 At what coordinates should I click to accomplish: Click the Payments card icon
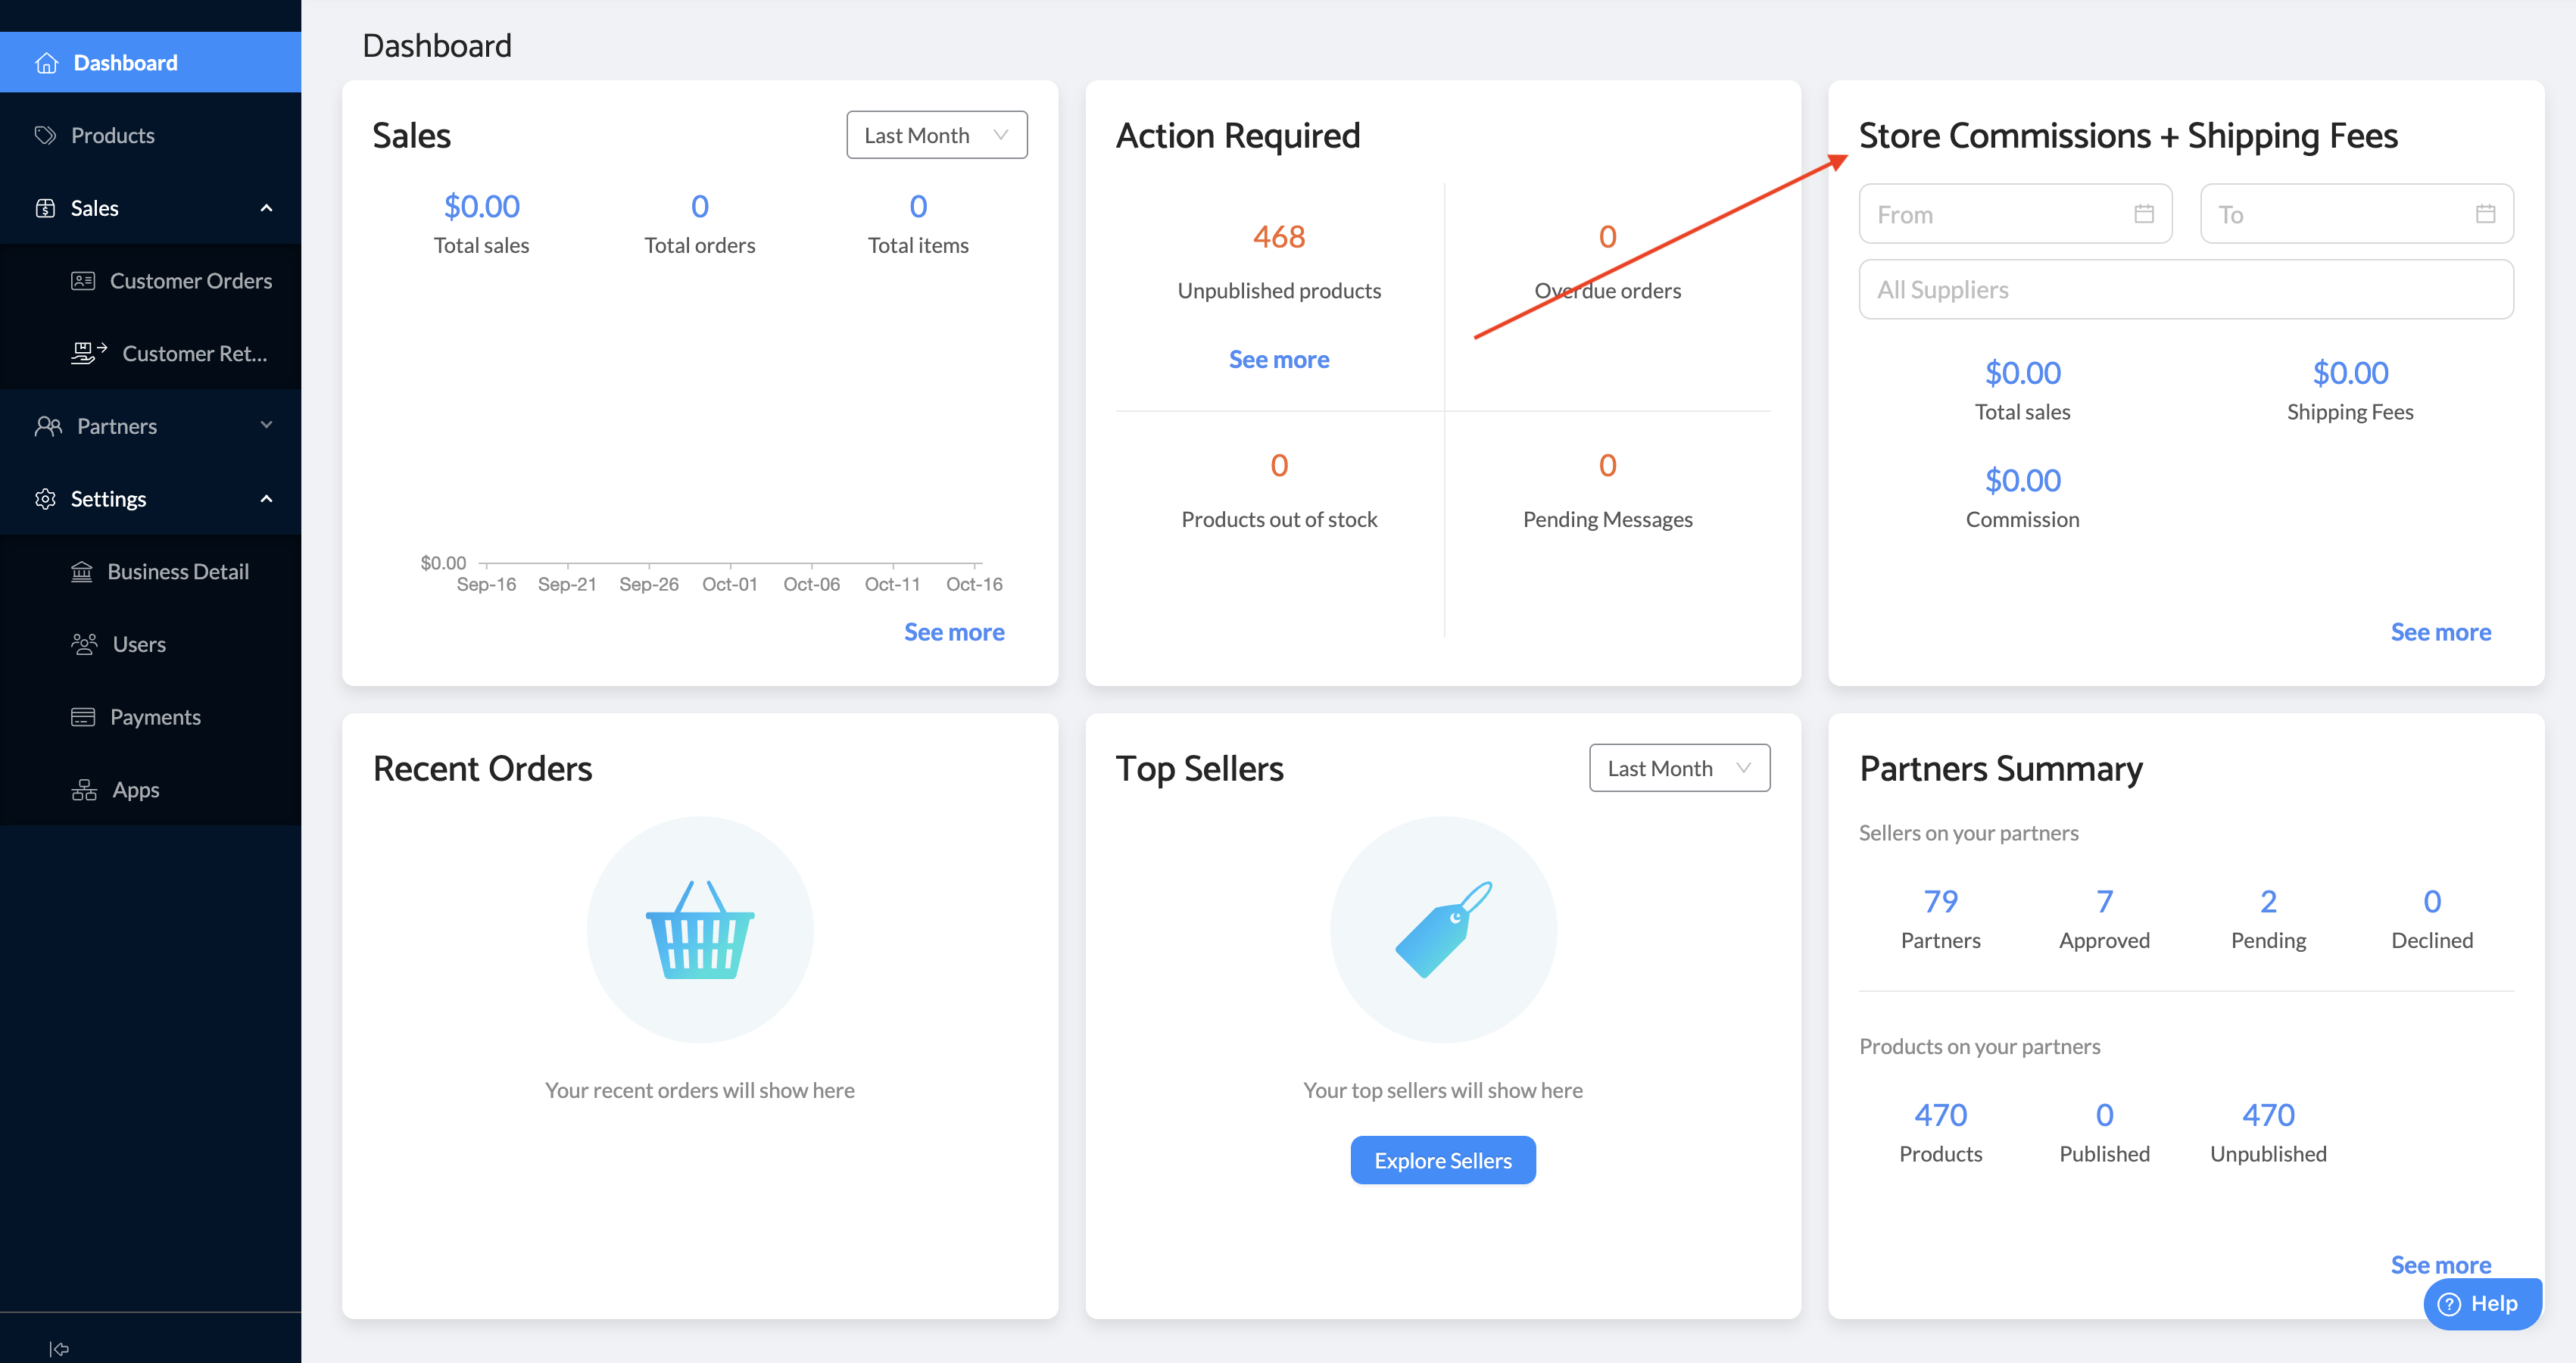pos(83,717)
